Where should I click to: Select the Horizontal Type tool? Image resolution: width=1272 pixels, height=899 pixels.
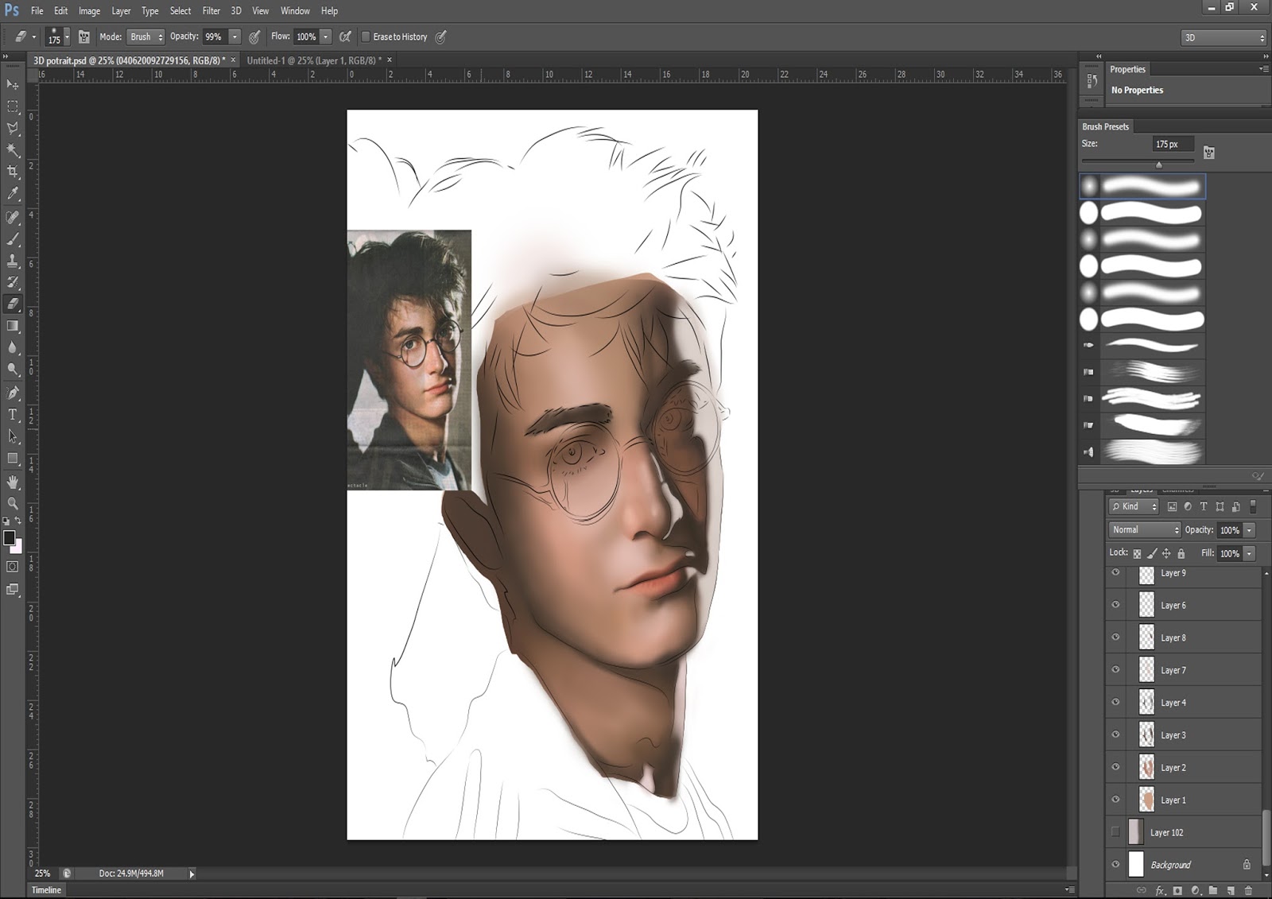pyautogui.click(x=13, y=414)
